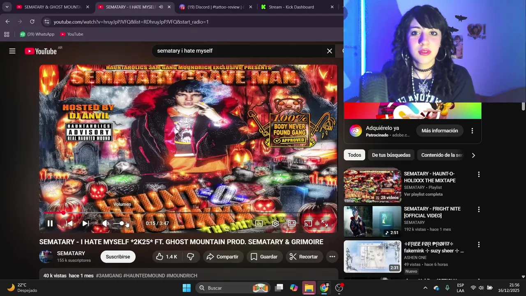Screen dimensions: 526x296
Task: Like the video with 1.4 K likes
Action: click(166, 257)
